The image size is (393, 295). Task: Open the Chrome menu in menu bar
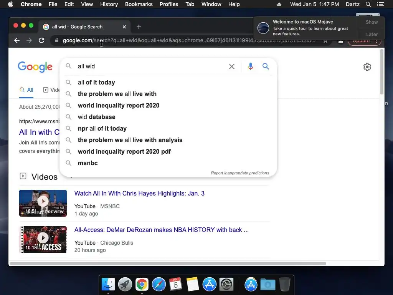[x=31, y=4]
